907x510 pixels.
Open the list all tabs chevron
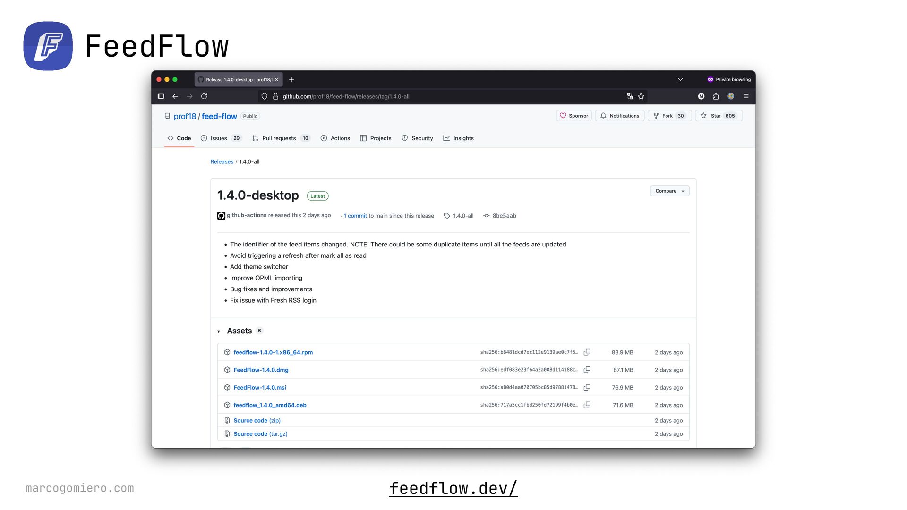coord(680,79)
